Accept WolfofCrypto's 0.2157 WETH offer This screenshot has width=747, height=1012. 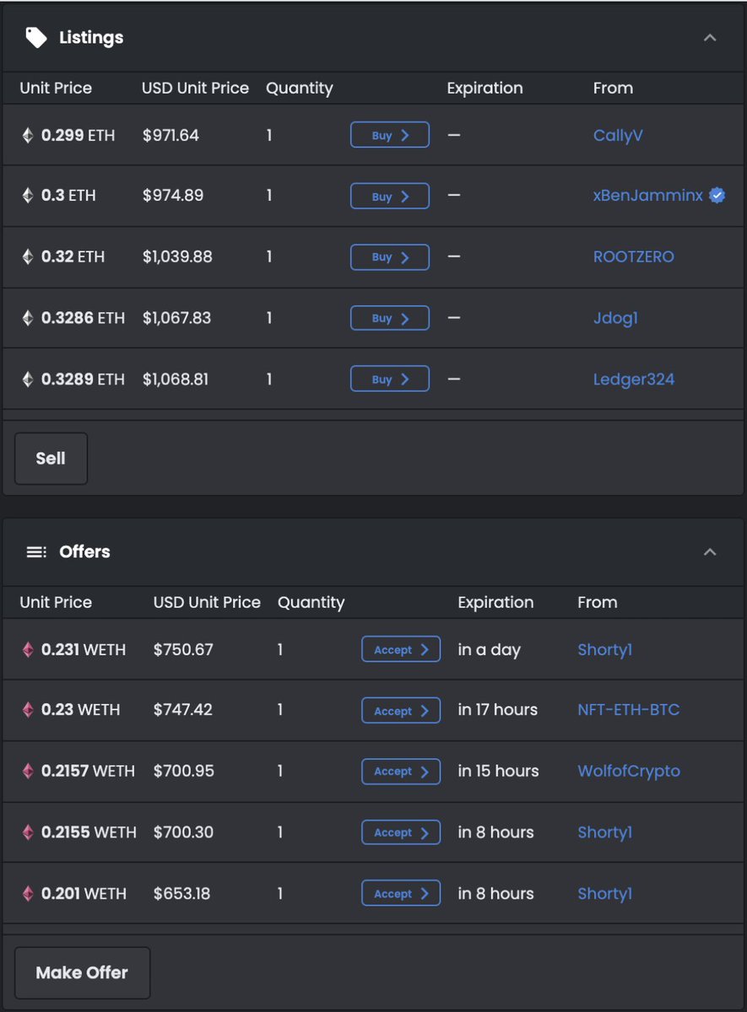(x=401, y=772)
